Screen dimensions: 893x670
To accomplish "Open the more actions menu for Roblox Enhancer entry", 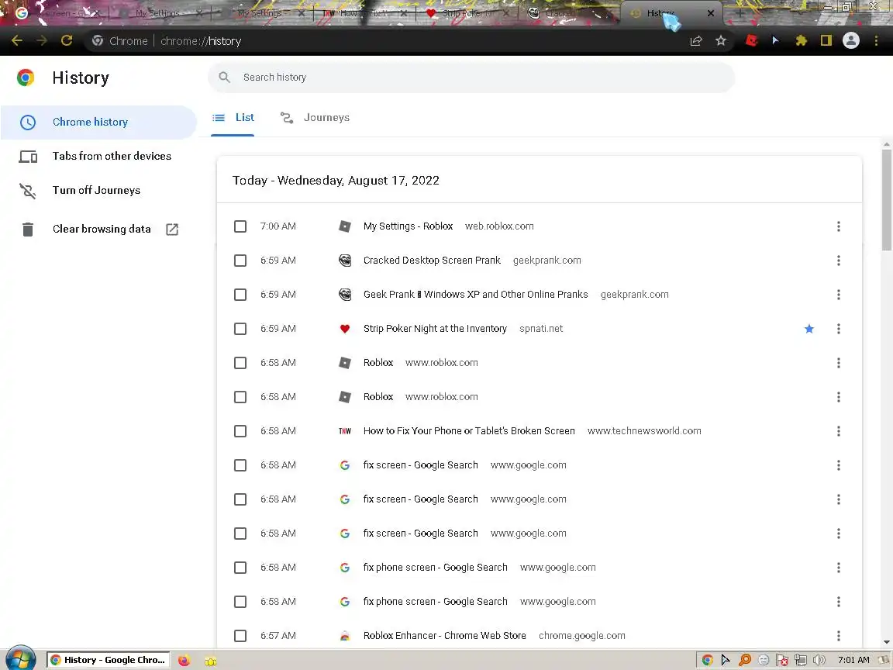I will click(838, 636).
